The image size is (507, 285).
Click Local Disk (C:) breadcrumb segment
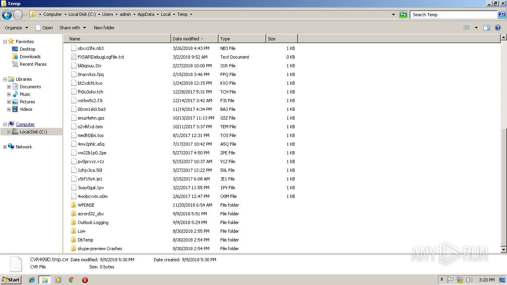coord(82,14)
